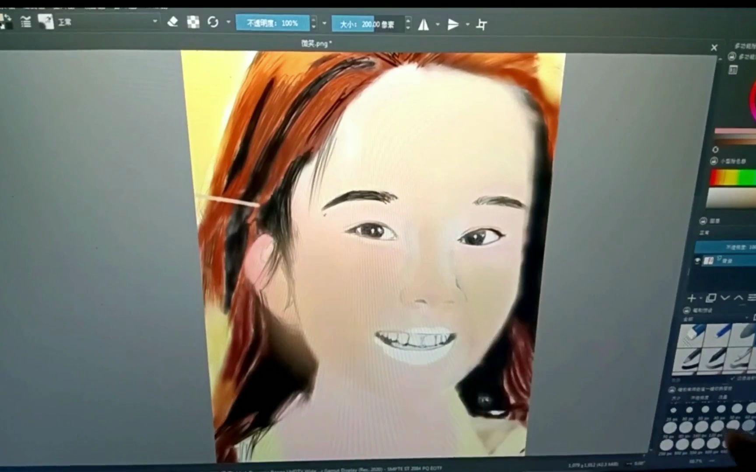756x472 pixels.
Task: Open the color selector settings icon
Action: [x=733, y=70]
